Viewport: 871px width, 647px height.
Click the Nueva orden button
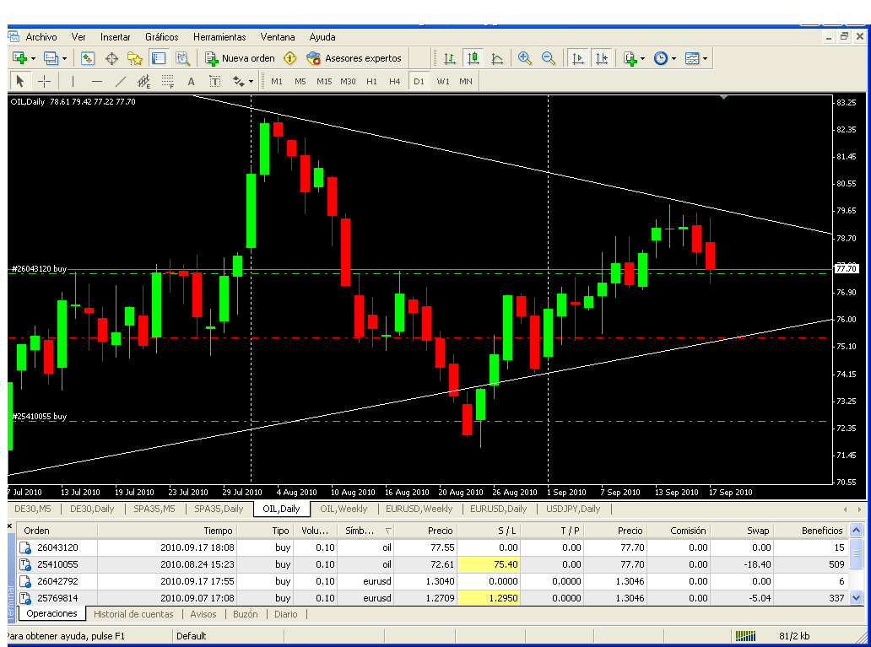coord(240,57)
